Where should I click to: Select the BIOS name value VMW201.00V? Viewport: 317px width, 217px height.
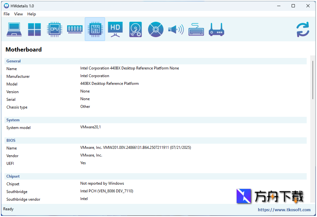click(x=136, y=148)
